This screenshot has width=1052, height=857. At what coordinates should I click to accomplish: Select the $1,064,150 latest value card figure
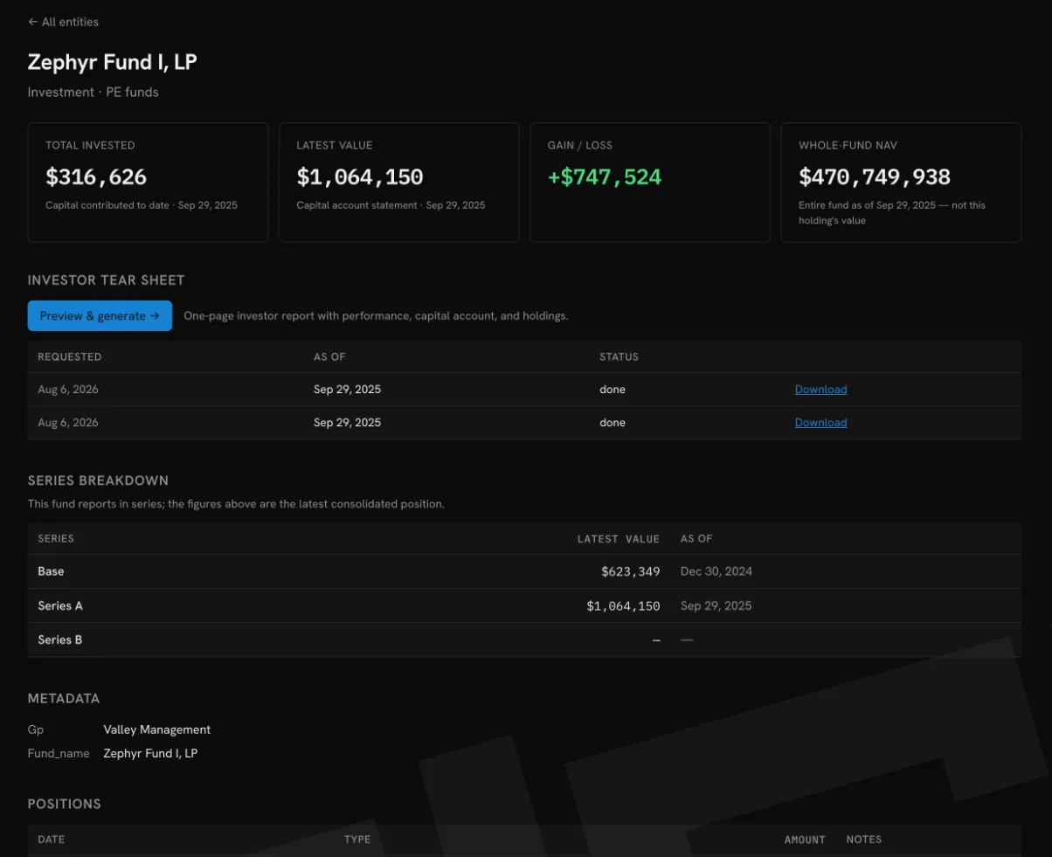click(360, 177)
